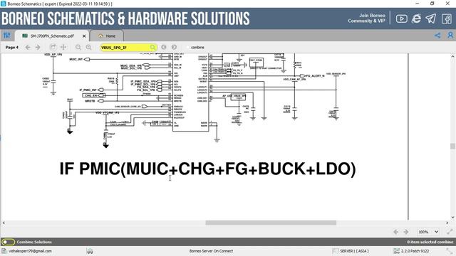Jump to next search result

click(174, 47)
